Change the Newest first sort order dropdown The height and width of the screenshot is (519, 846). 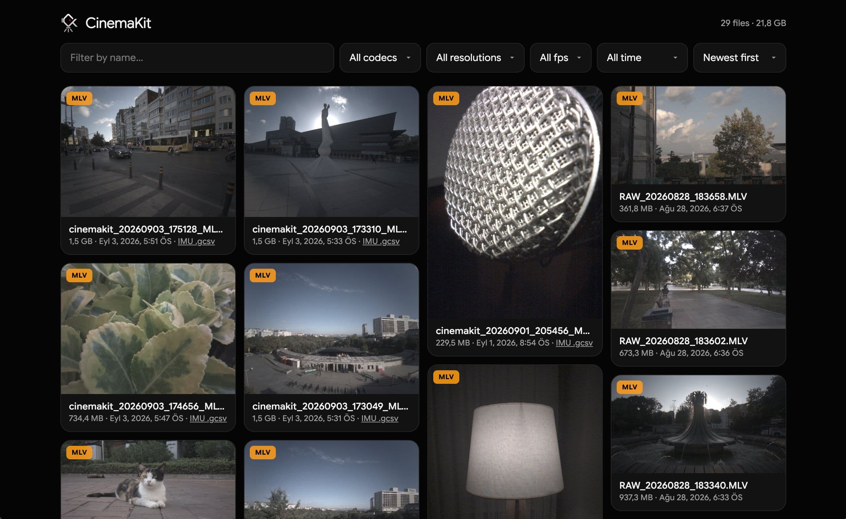pos(739,58)
